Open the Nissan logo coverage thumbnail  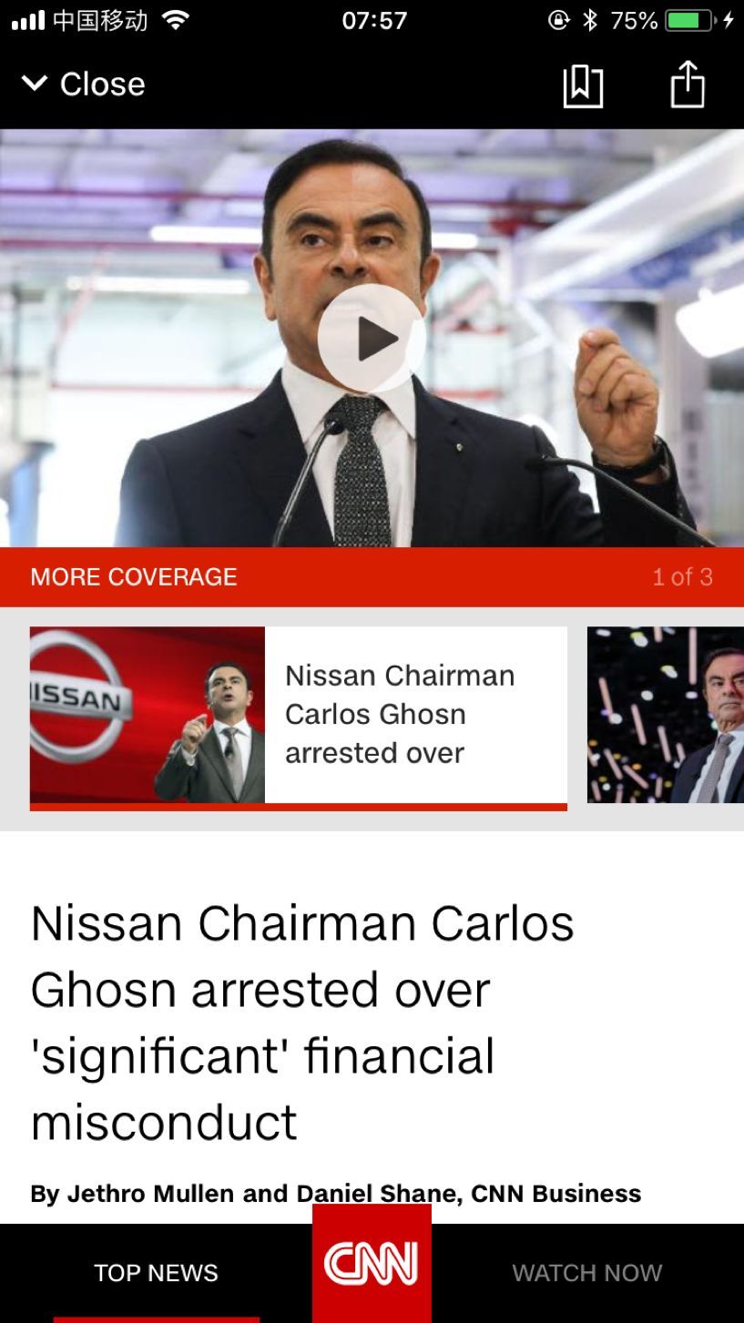tap(148, 715)
